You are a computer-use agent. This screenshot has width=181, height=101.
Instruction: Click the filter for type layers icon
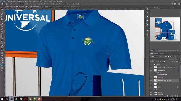[x=171, y=56]
